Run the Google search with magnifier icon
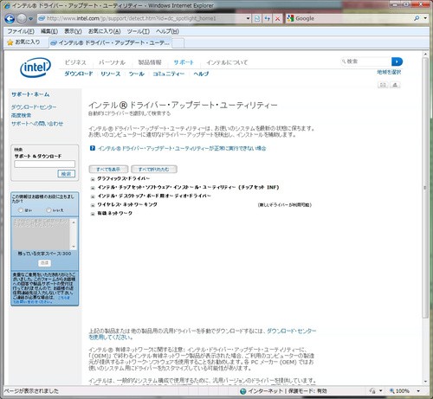Image resolution: width=433 pixels, height=399 pixels. [x=417, y=18]
